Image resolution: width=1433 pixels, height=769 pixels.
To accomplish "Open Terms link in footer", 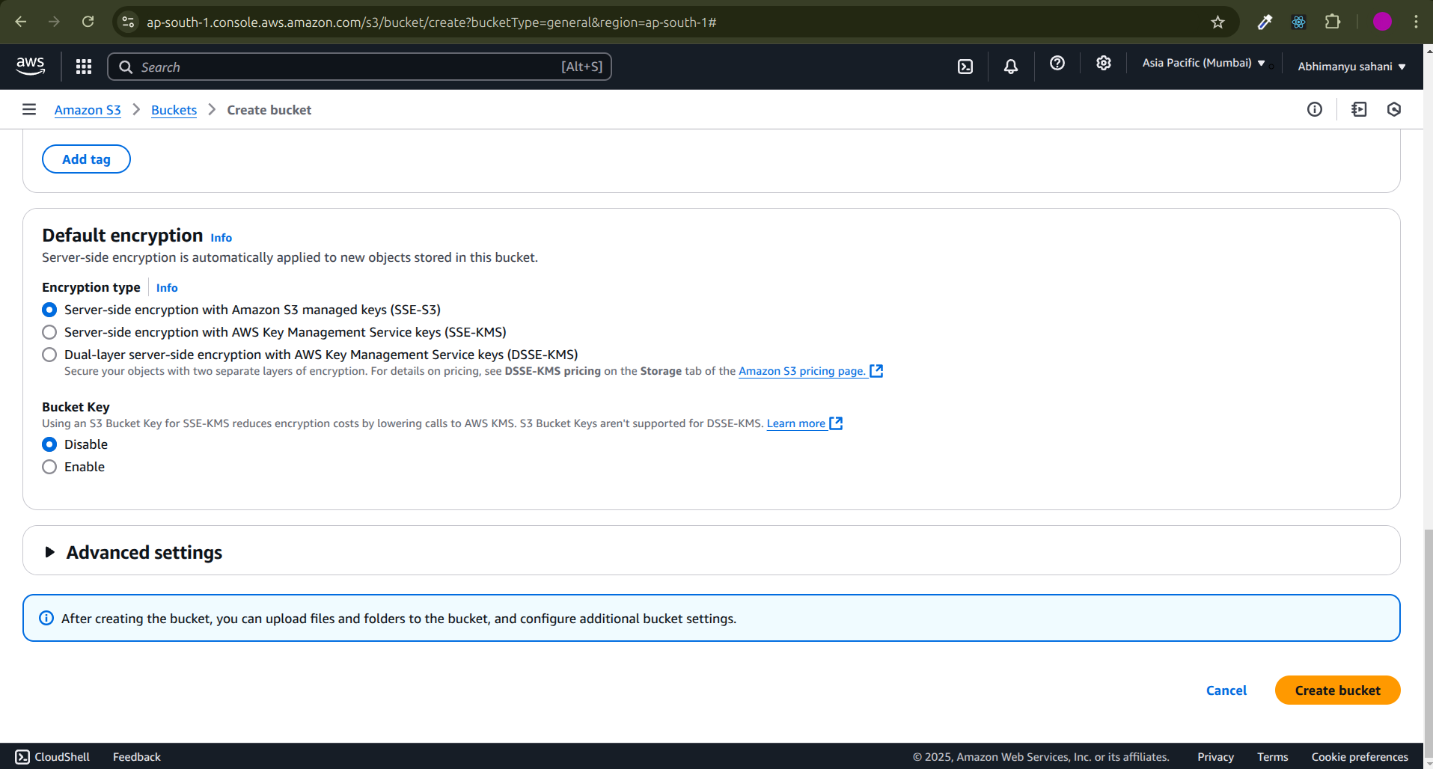I will pyautogui.click(x=1272, y=757).
